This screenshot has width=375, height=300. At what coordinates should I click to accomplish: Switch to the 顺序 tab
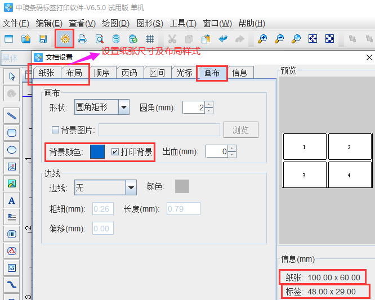pos(102,73)
